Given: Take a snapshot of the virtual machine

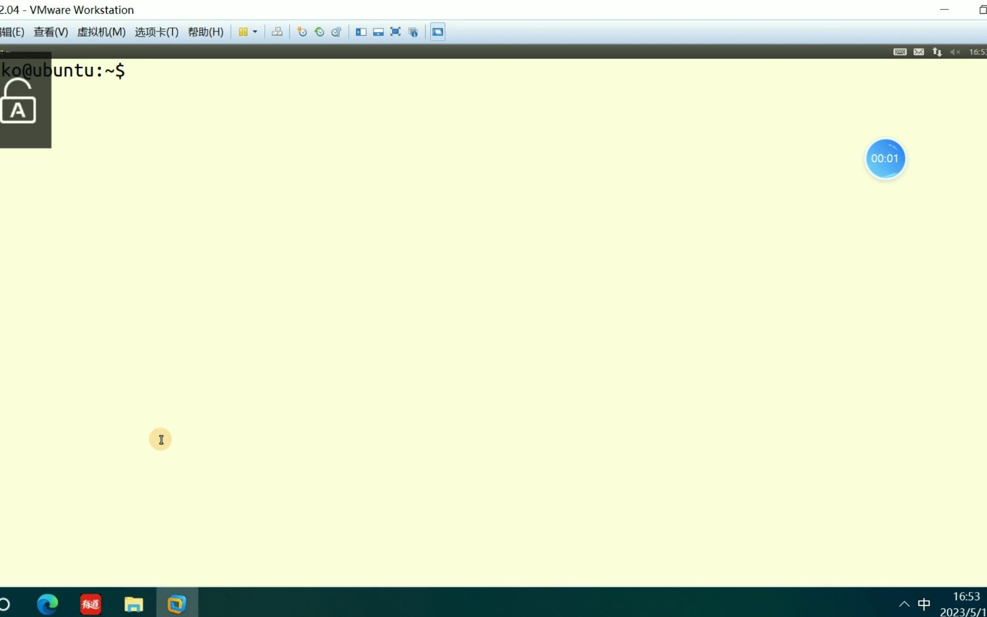Looking at the screenshot, I should click(301, 32).
